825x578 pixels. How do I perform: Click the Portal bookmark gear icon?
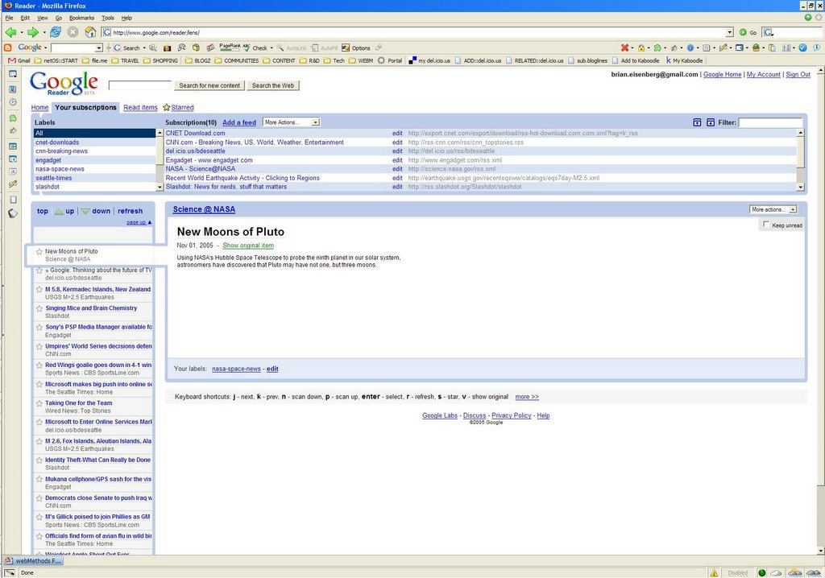point(381,60)
